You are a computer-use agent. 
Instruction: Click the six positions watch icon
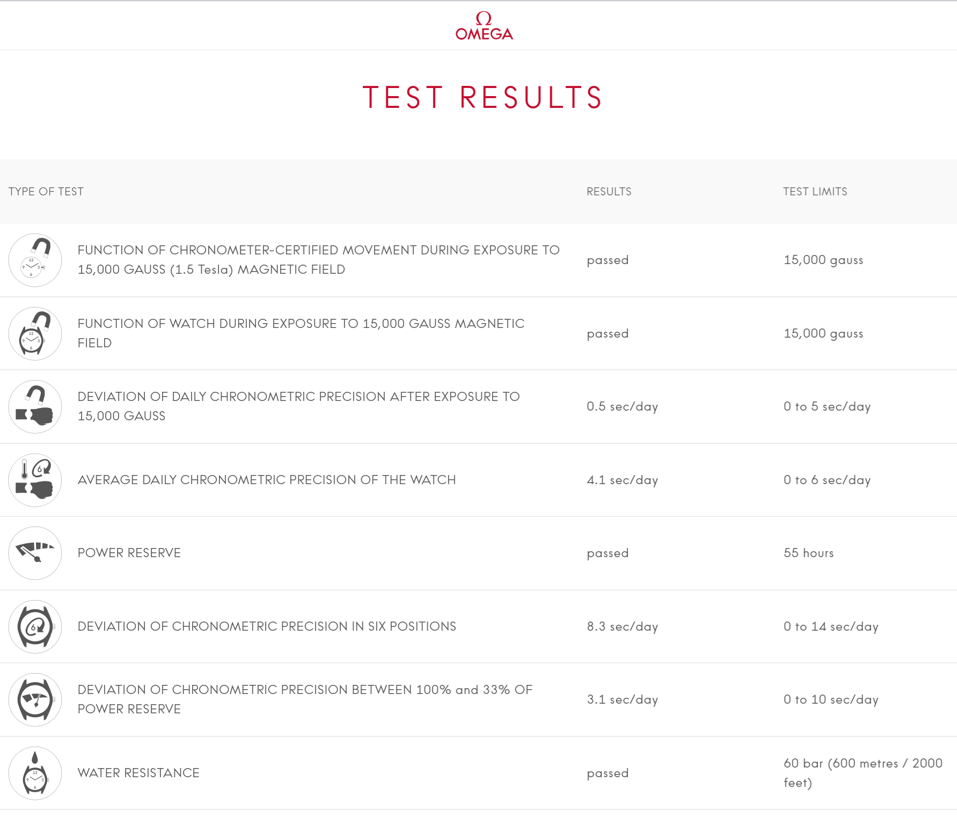[35, 627]
